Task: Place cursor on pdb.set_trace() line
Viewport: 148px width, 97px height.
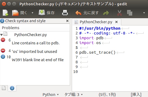Action: pyautogui.click(x=97, y=52)
